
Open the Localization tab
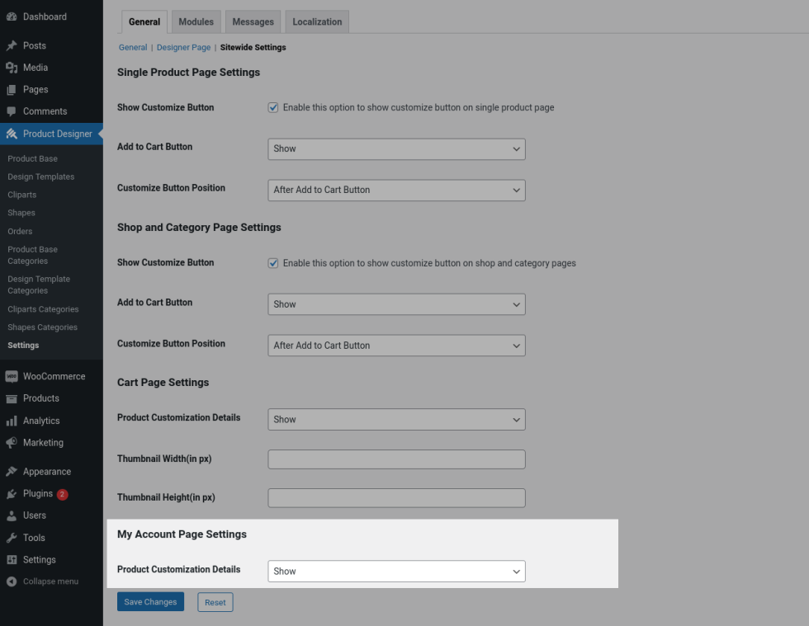pos(317,22)
